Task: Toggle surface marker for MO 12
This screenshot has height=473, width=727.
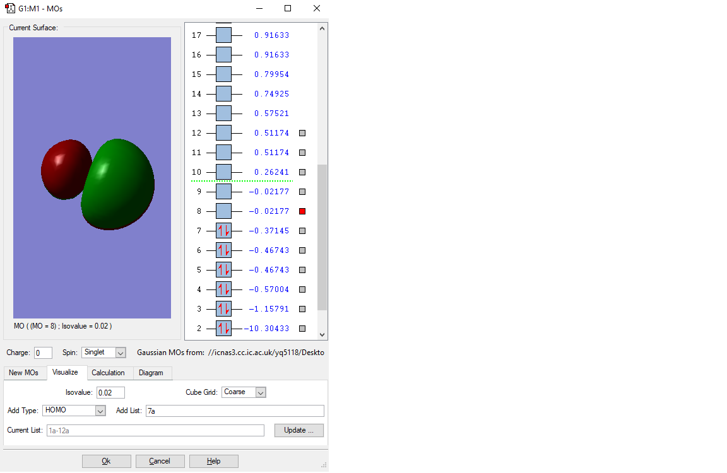Action: [x=302, y=133]
